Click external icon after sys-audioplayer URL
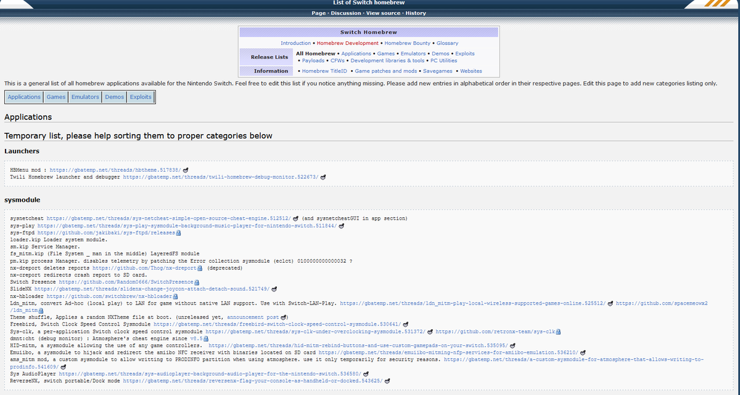Image resolution: width=740 pixels, height=395 pixels. point(366,373)
